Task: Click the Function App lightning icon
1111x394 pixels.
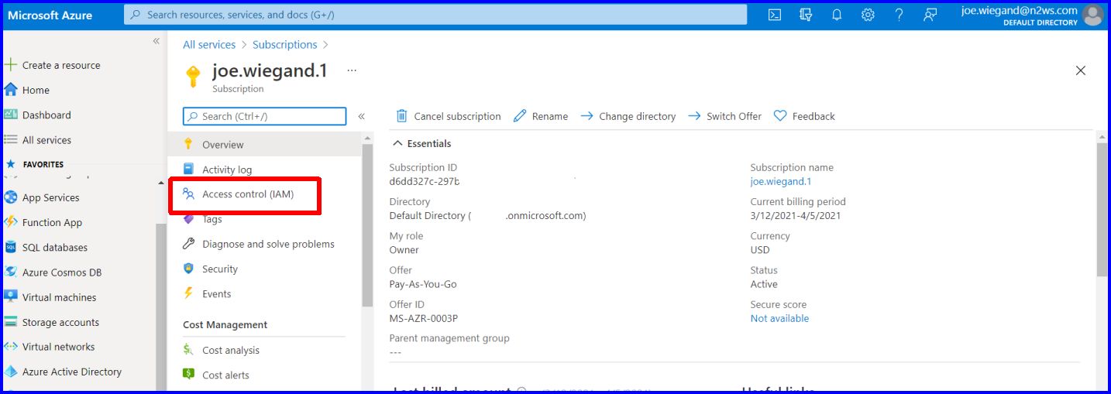Action: [x=11, y=222]
